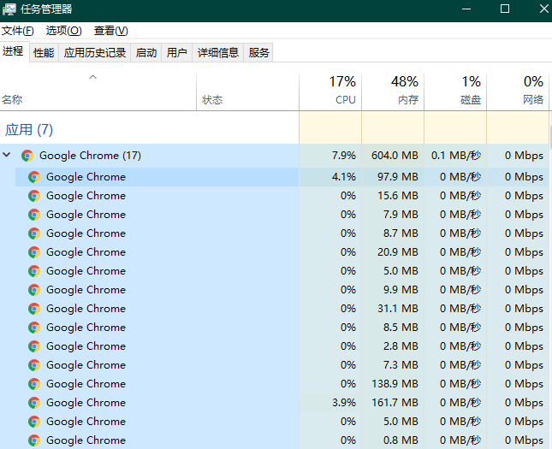This screenshot has height=449, width=552.
Task: Switch to the 应用历史记录 tab
Action: point(95,53)
